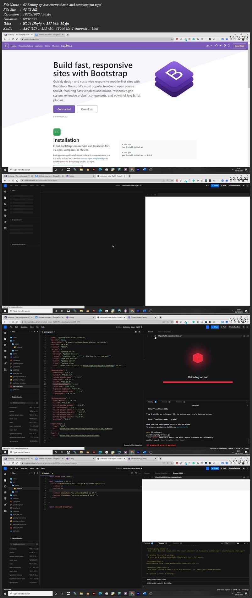
Task: Click Create Sandbox button in index.js frame
Action: point(234,468)
